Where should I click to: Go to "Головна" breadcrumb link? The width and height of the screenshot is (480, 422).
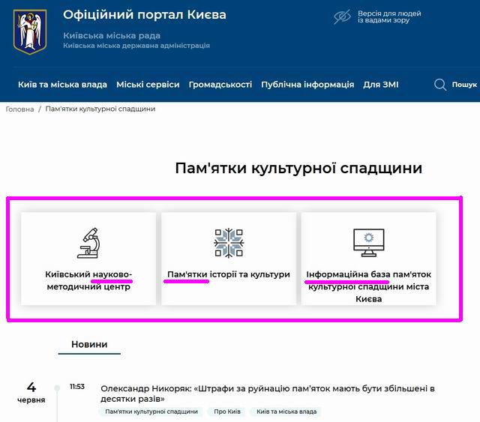tap(19, 109)
